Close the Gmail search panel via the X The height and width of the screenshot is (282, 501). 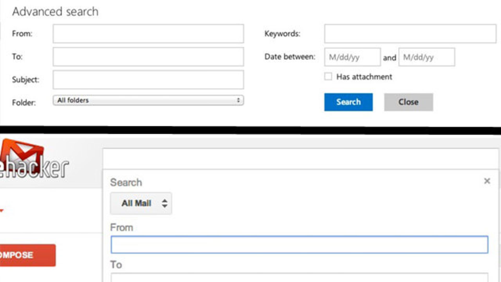(487, 181)
